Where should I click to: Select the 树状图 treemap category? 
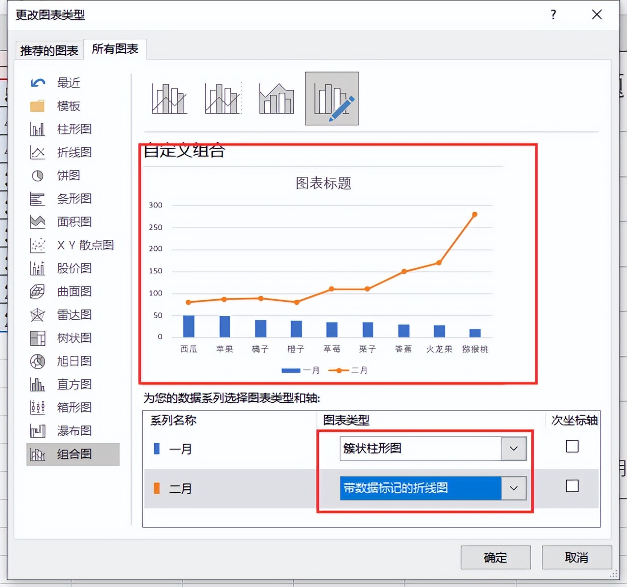(x=74, y=338)
